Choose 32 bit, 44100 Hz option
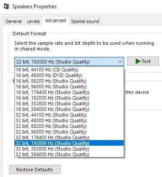 (69, 115)
